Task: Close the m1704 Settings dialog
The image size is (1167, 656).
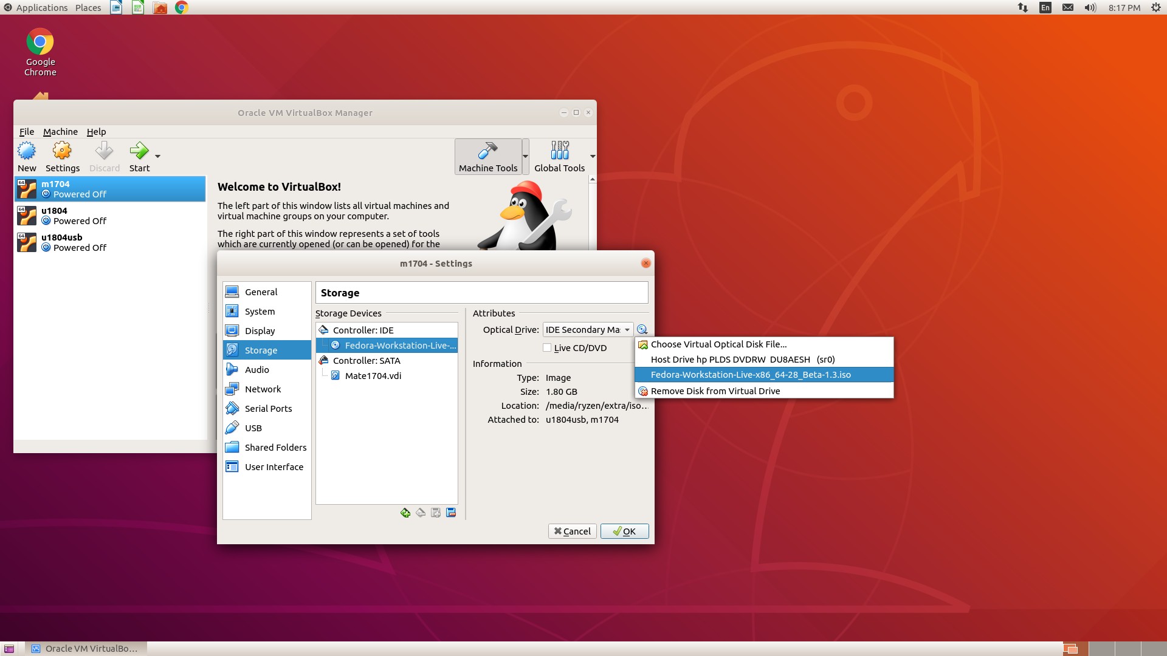Action: click(x=645, y=264)
